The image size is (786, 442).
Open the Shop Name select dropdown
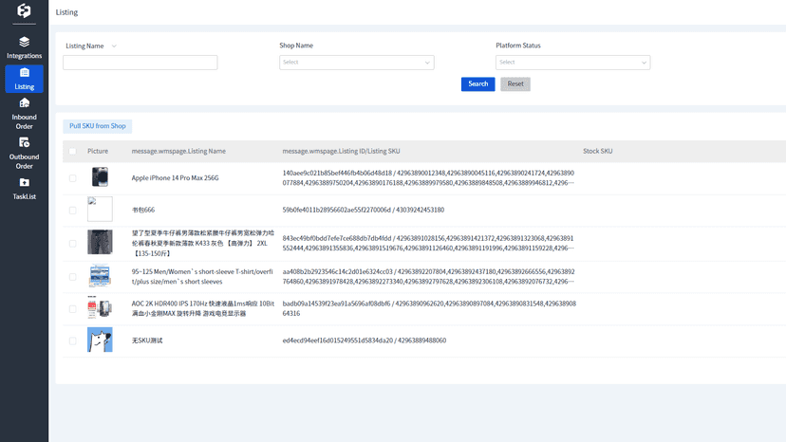tap(356, 63)
